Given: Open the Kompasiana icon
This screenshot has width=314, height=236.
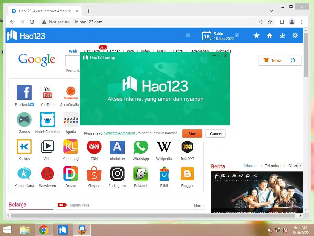Looking at the screenshot, I should [x=24, y=174].
